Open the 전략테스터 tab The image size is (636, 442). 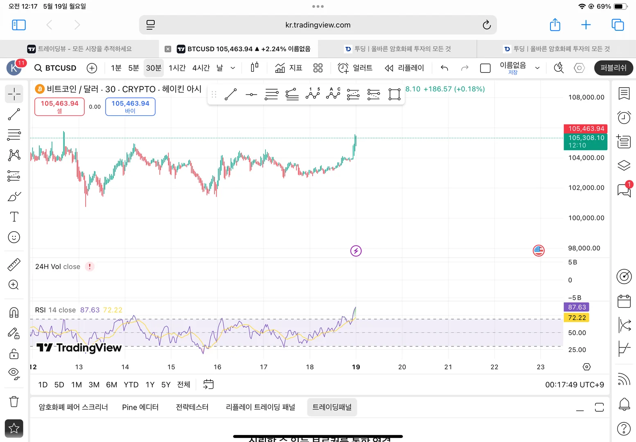pos(192,407)
